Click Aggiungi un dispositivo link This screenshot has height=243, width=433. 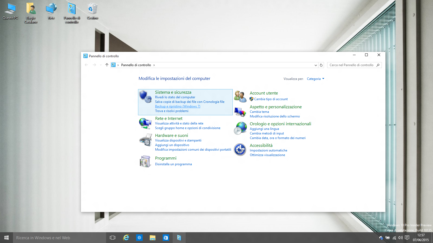[x=172, y=145]
